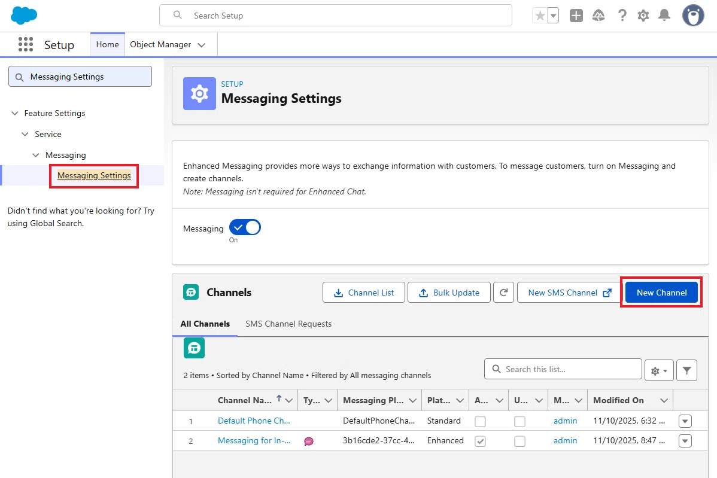Open Messaging Pl... column menu chevron
This screenshot has height=478, width=717.
tap(412, 401)
